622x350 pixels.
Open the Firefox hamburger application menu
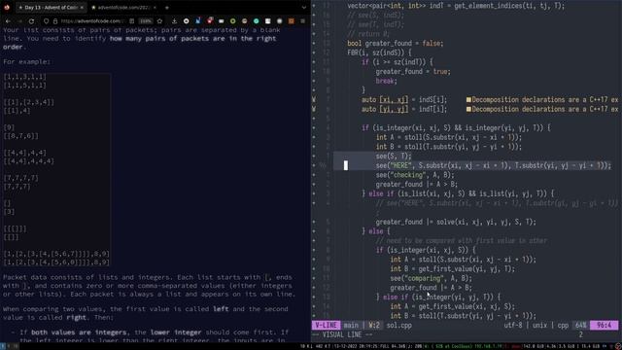pos(302,21)
